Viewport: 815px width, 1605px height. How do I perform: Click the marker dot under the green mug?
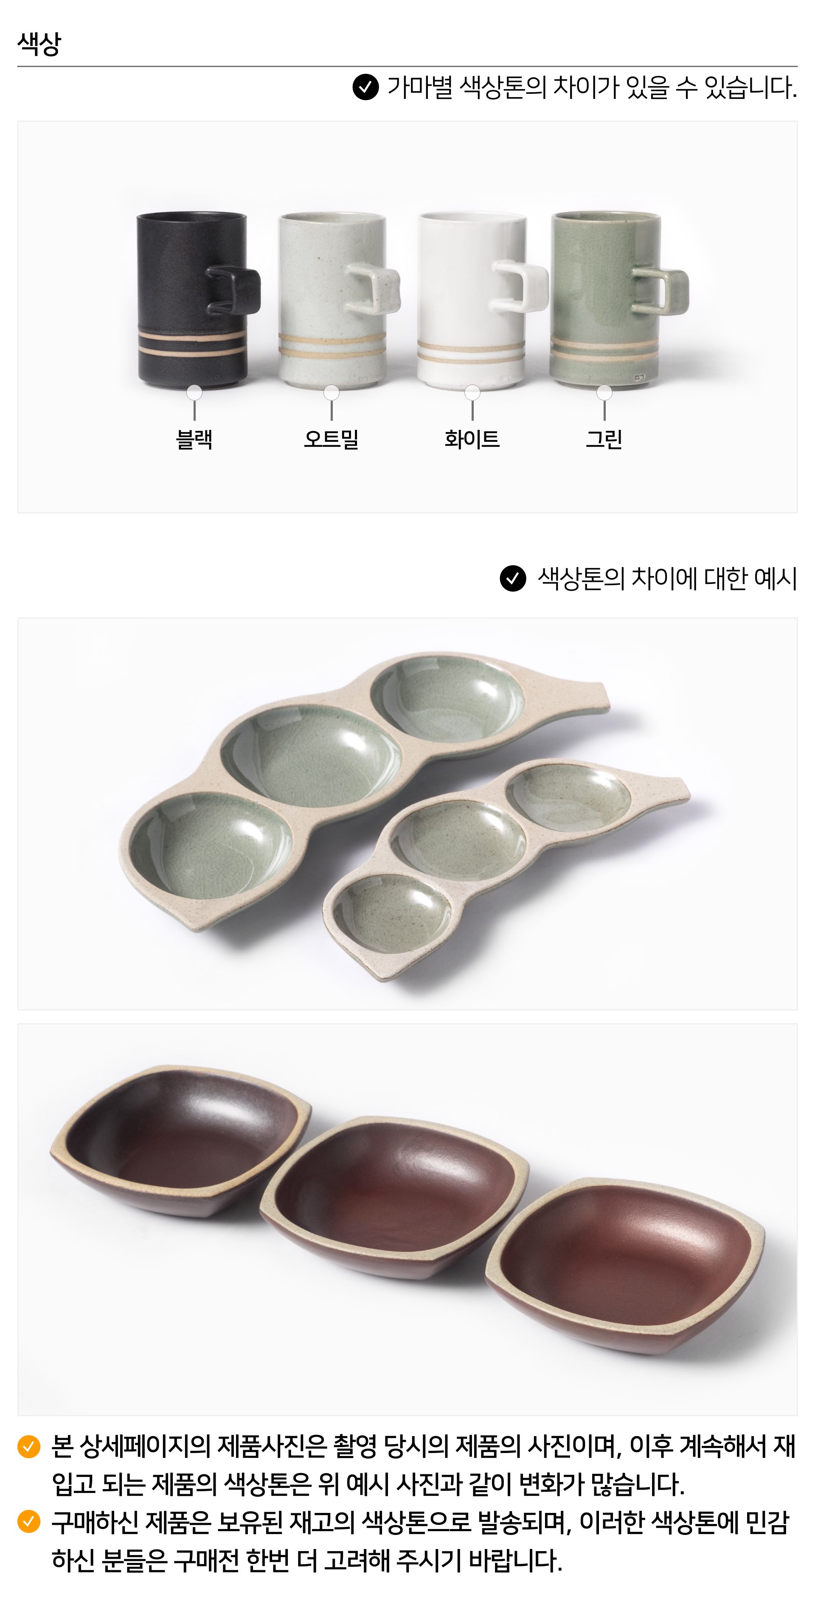[604, 393]
